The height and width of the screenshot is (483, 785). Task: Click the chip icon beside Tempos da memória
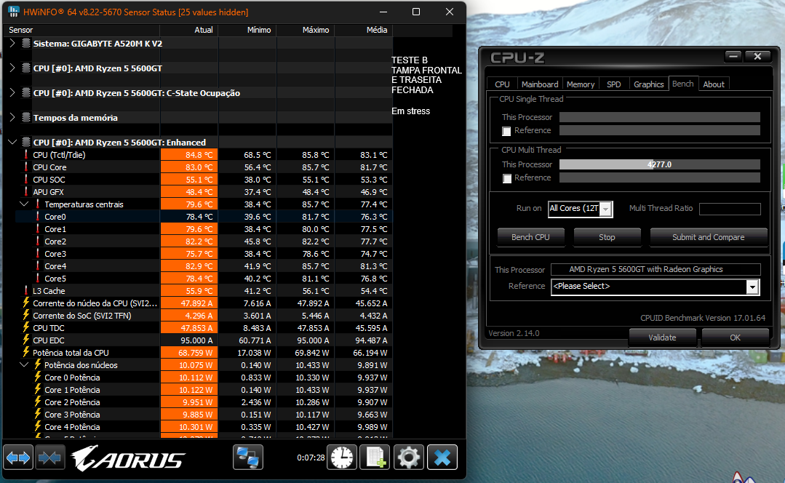26,118
